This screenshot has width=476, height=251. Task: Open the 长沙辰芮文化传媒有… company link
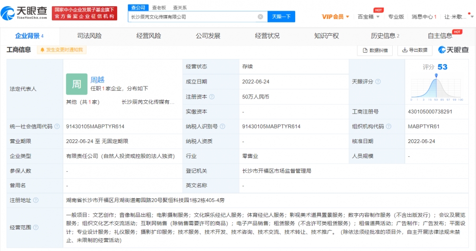148,102
